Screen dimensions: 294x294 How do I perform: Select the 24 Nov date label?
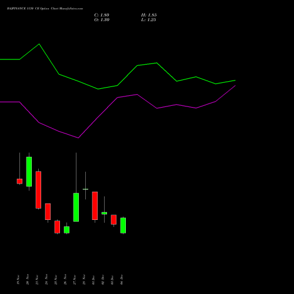pyautogui.click(x=46, y=280)
